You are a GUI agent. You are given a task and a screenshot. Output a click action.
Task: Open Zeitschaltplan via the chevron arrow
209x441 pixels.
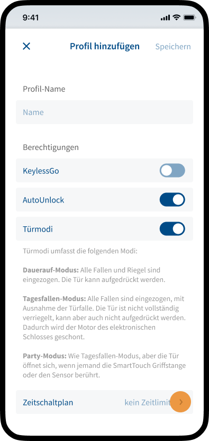pos(181,402)
